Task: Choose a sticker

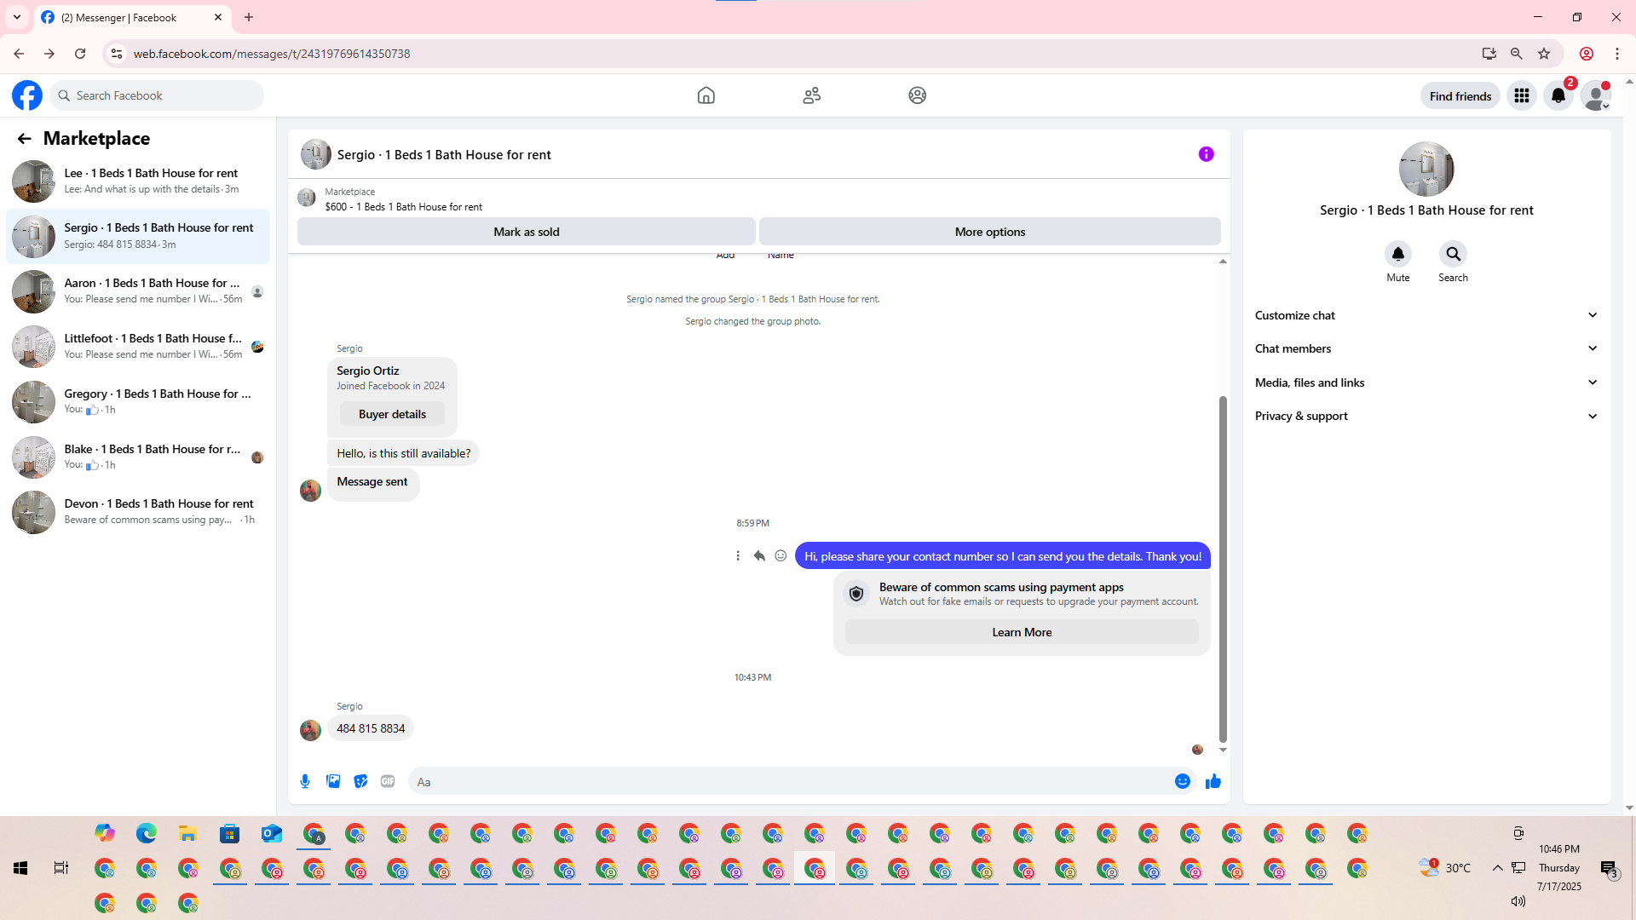Action: [361, 781]
